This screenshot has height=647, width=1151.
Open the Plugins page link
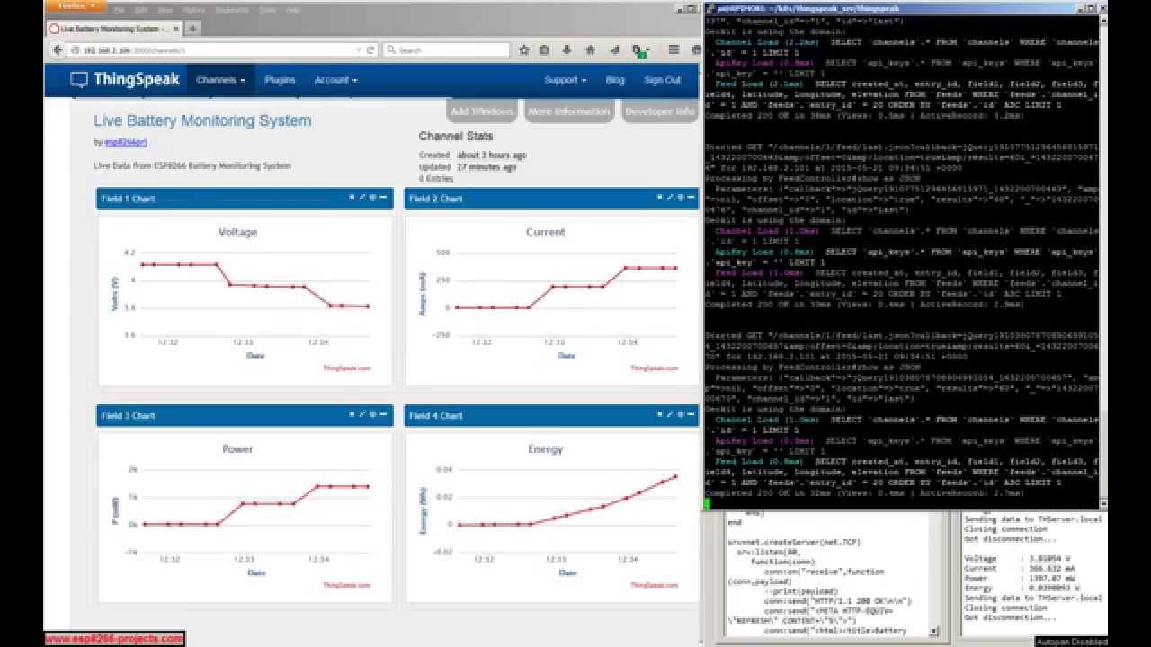(x=280, y=80)
